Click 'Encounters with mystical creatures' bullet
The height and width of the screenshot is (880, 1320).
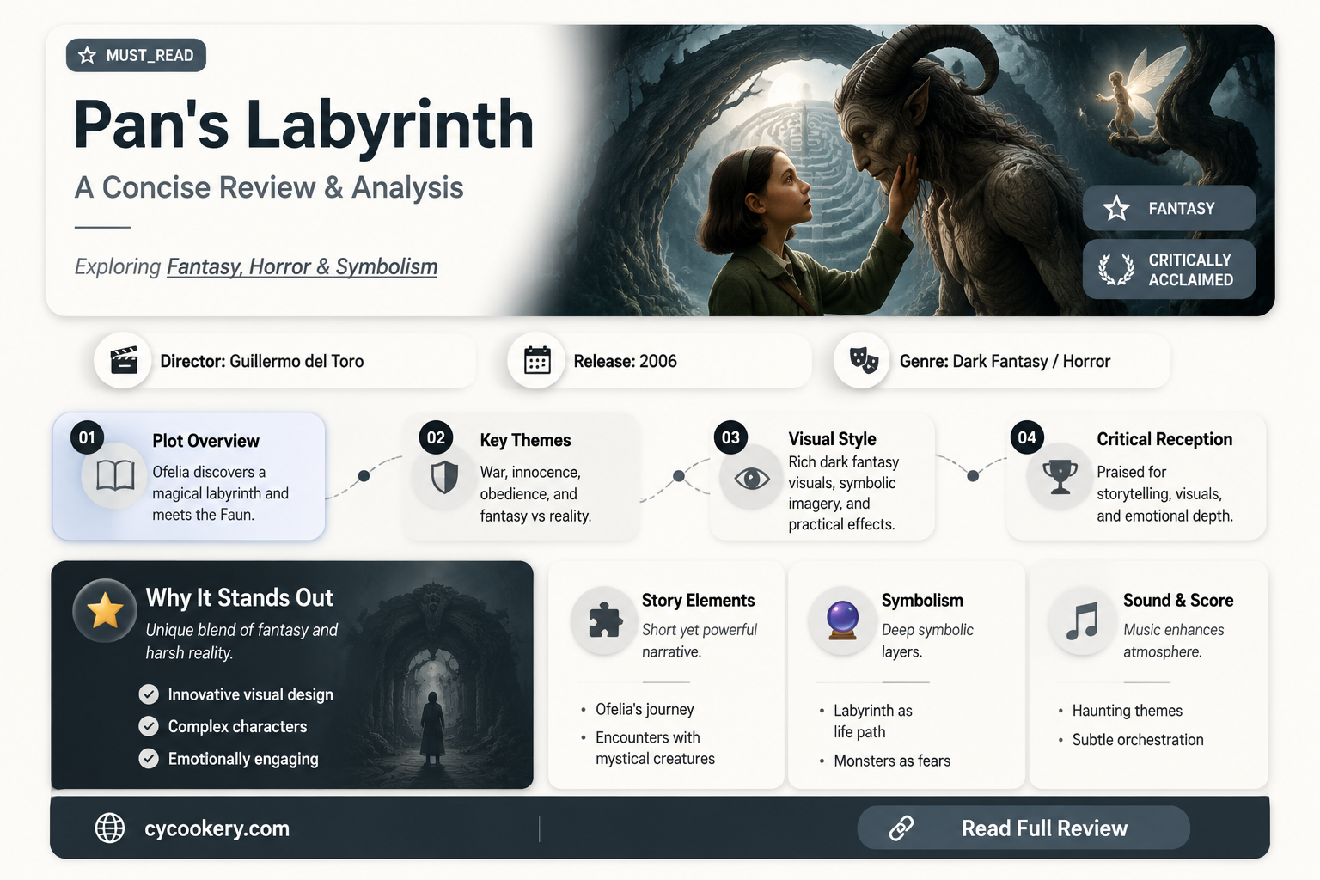pos(655,748)
